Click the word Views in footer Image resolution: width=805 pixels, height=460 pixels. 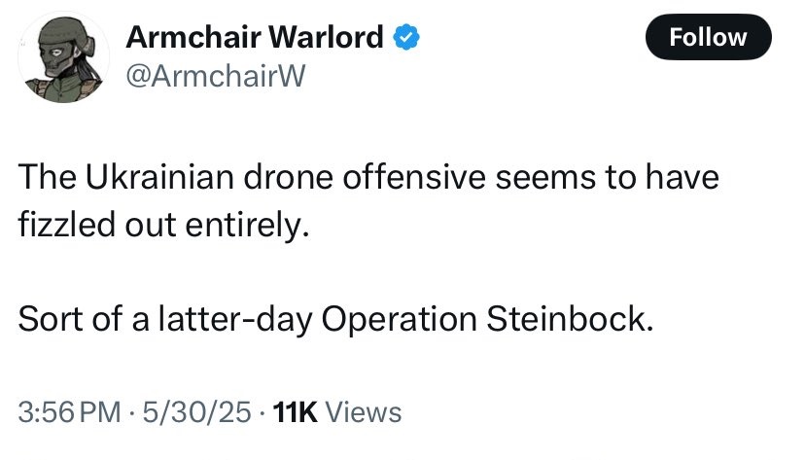pos(364,411)
